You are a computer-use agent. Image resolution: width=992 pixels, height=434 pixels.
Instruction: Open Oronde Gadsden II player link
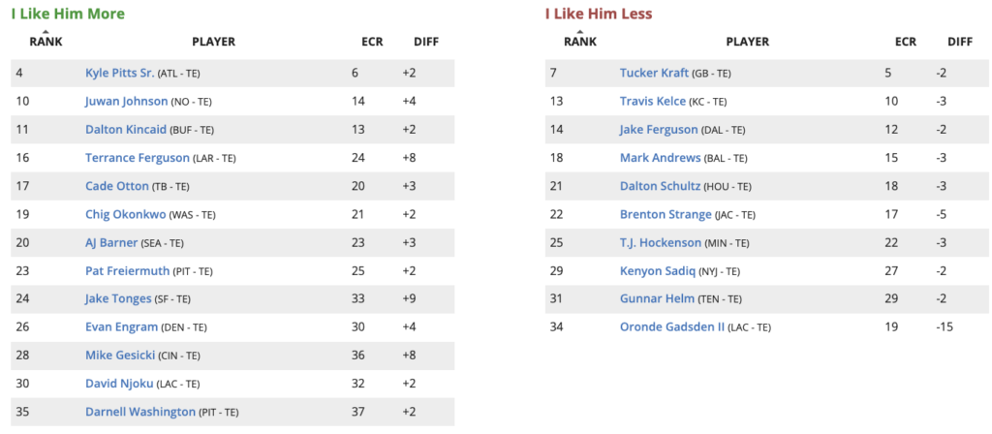(x=672, y=327)
